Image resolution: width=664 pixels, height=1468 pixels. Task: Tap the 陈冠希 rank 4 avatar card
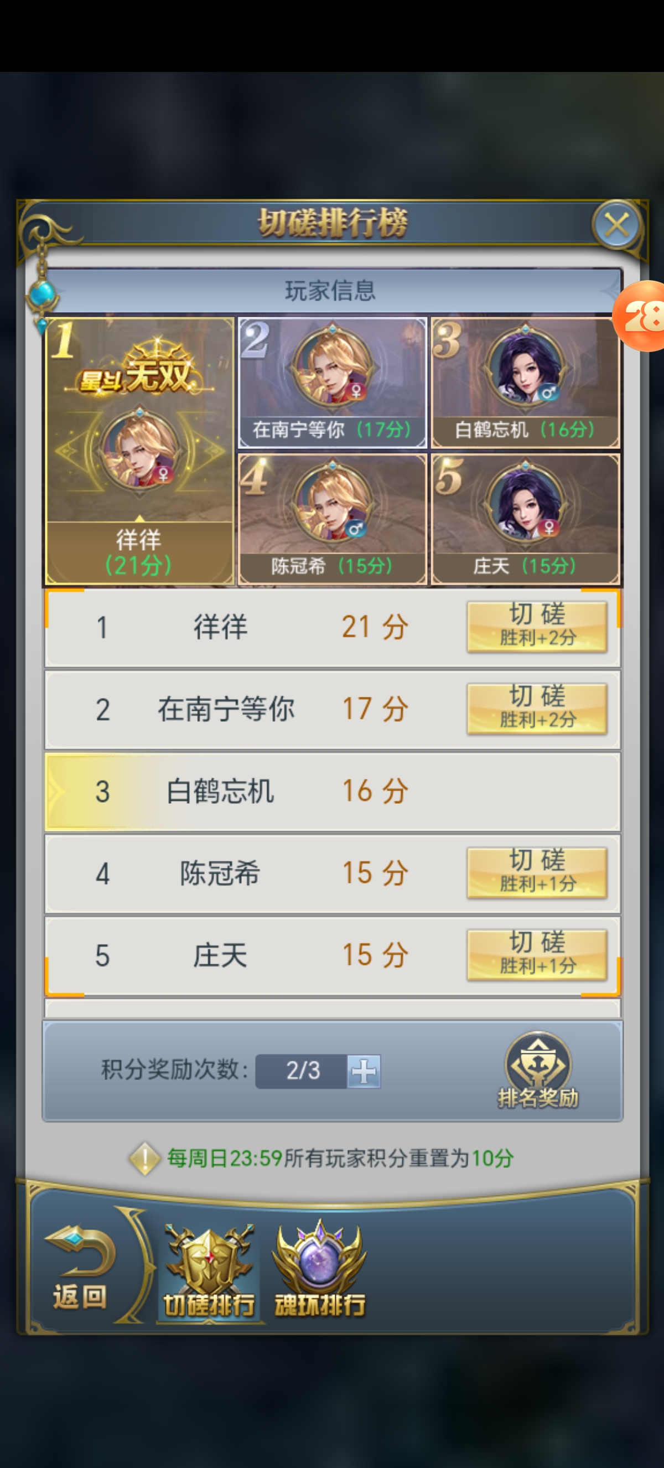[x=332, y=520]
